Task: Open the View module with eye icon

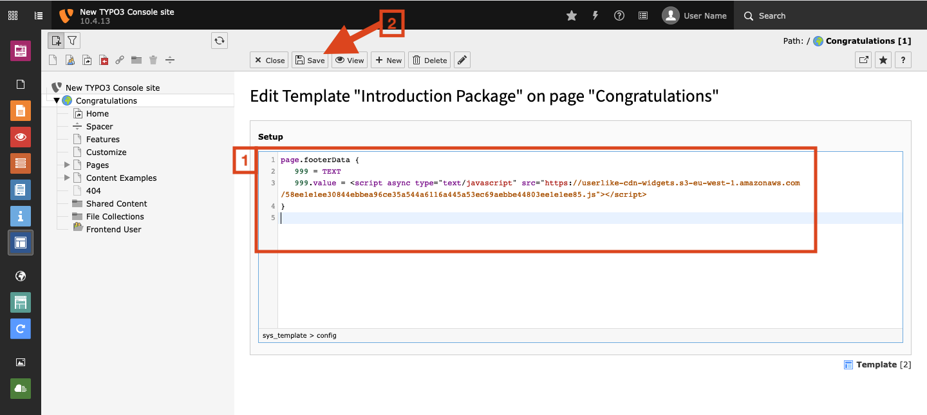Action: (x=20, y=137)
